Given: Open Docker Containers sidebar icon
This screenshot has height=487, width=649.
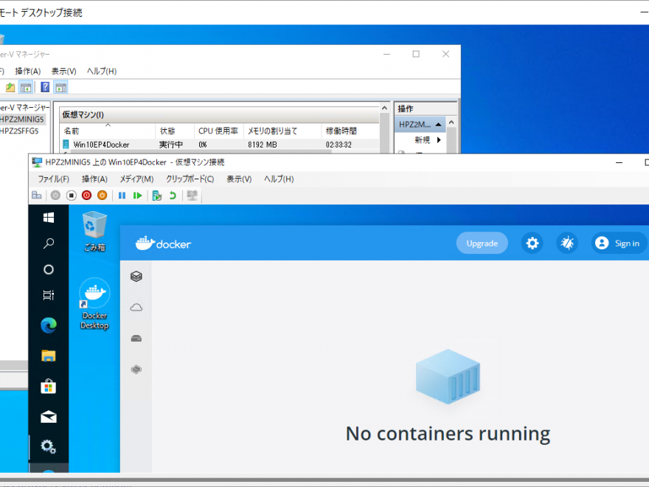Looking at the screenshot, I should pos(136,276).
